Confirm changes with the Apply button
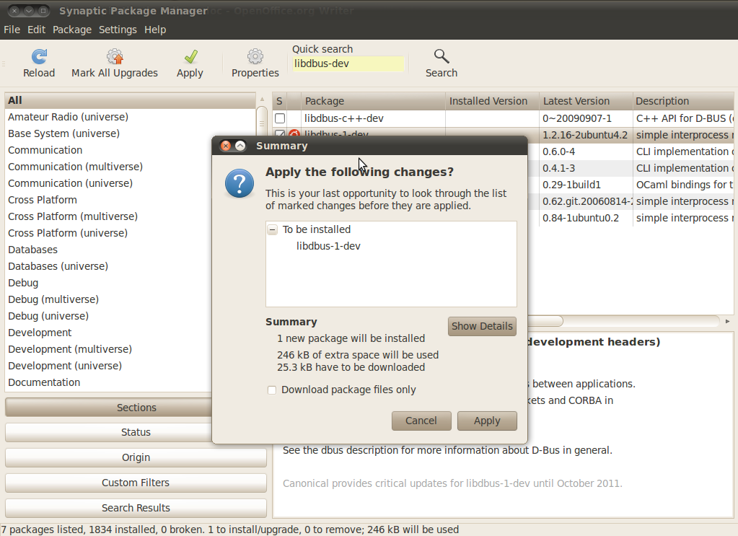The height and width of the screenshot is (536, 738). click(486, 421)
